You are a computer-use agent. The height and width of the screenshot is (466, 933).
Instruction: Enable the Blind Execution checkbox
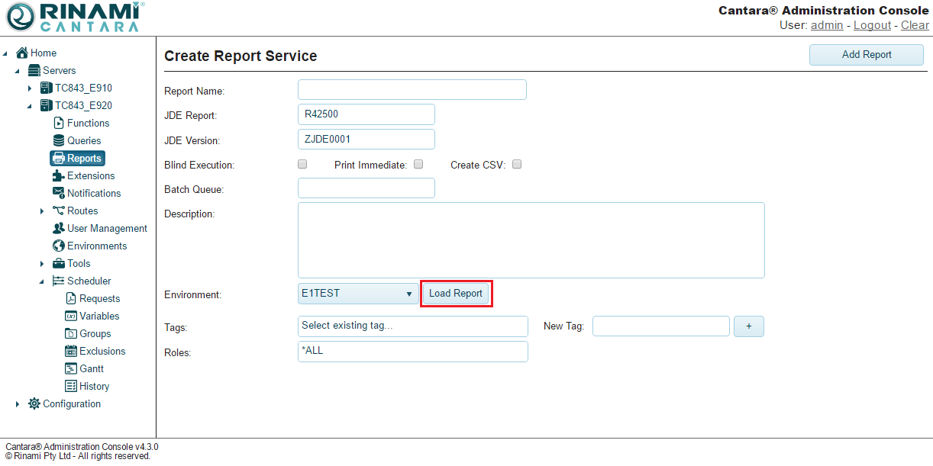click(x=302, y=164)
